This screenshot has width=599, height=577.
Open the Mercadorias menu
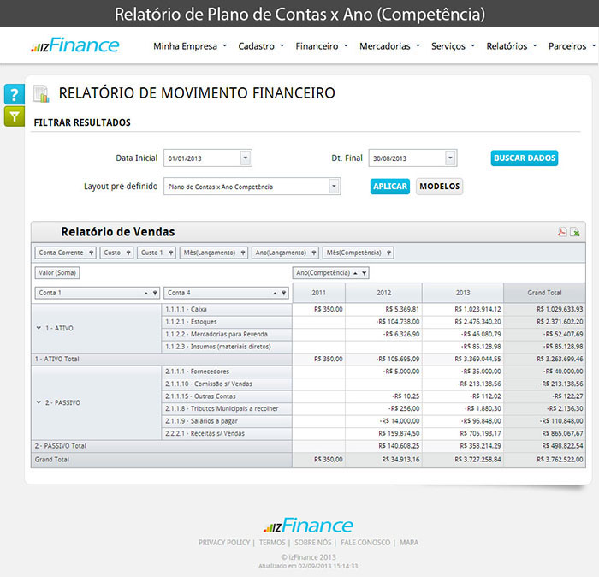pyautogui.click(x=389, y=46)
